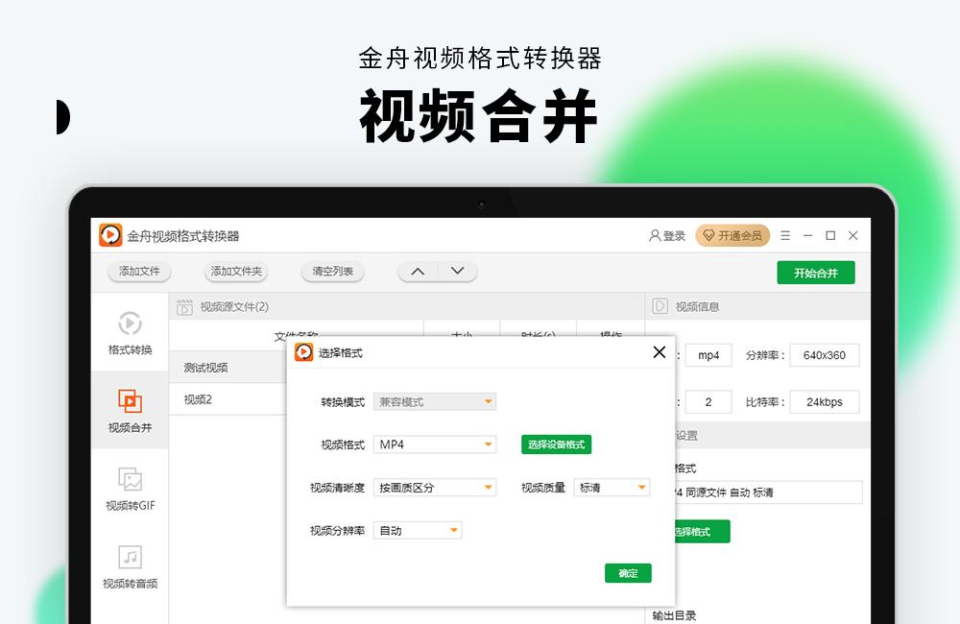Image resolution: width=960 pixels, height=624 pixels.
Task: Click the 视频信息 panel icon
Action: (x=660, y=306)
